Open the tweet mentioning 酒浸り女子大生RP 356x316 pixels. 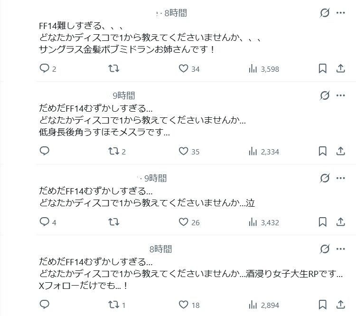(191, 274)
